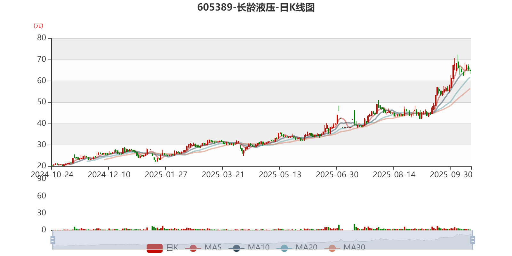The height and width of the screenshot is (256, 512).
Task: Click the price axis label 80
Action: pos(42,38)
